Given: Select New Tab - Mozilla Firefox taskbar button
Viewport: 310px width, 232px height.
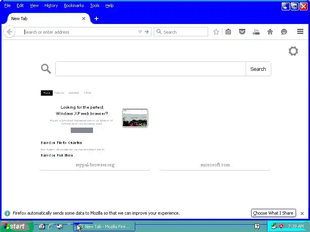Looking at the screenshot, I should click(104, 227).
